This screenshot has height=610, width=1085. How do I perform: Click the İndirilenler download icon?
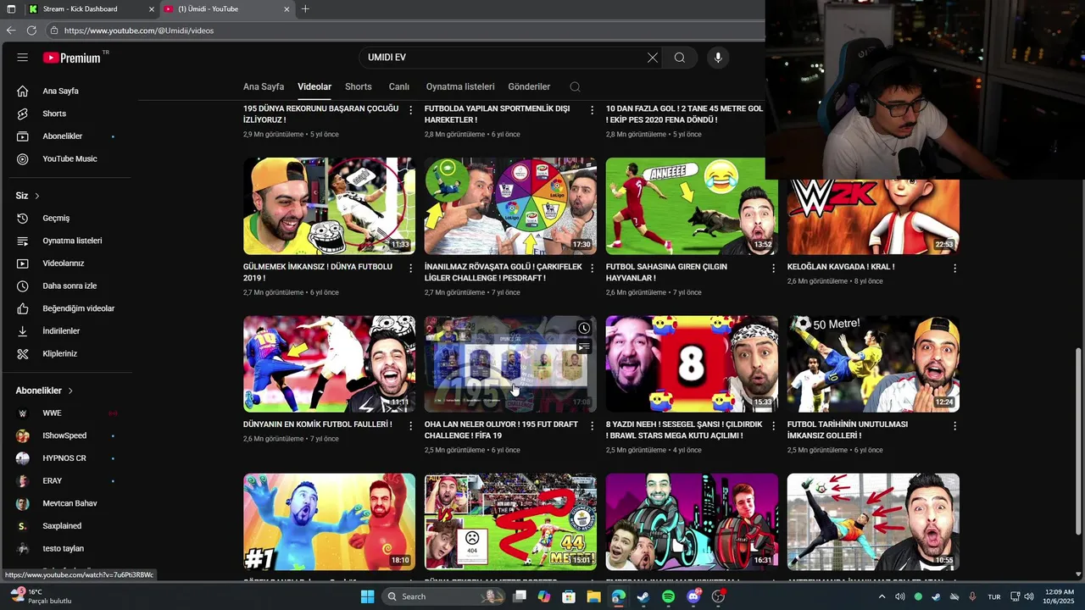coord(23,331)
